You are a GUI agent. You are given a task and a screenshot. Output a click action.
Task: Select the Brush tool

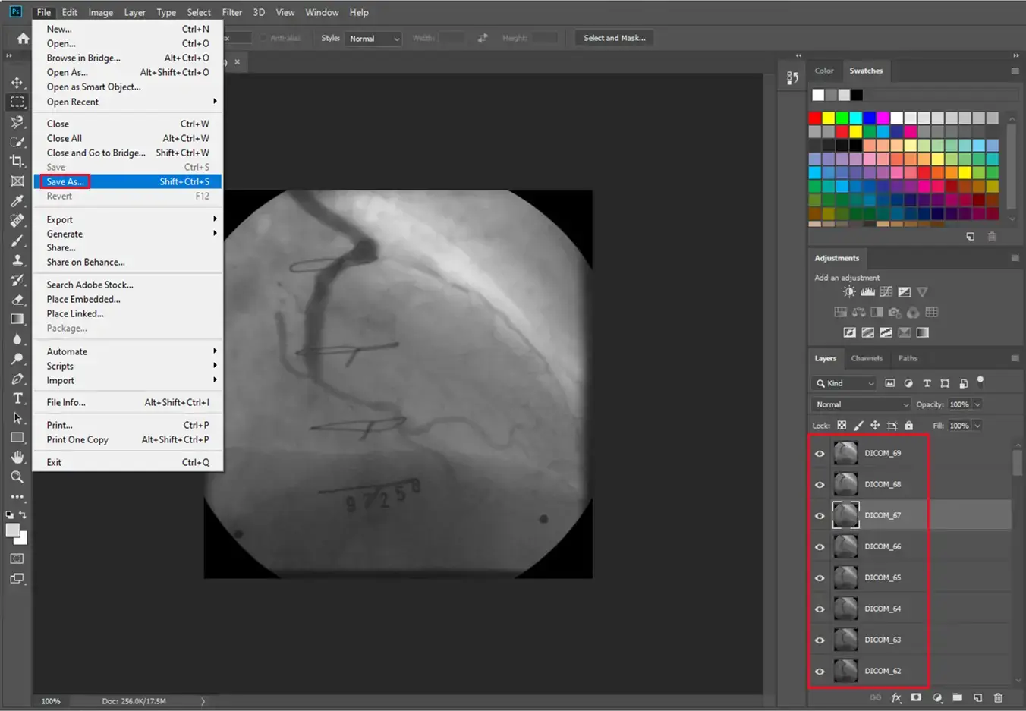17,241
